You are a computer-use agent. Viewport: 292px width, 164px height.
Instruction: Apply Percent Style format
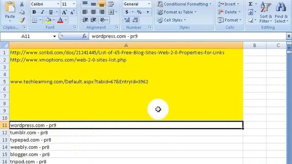click(139, 12)
